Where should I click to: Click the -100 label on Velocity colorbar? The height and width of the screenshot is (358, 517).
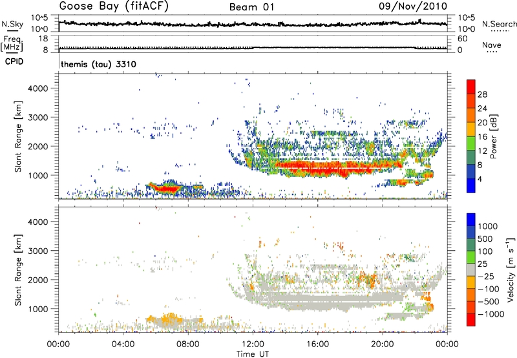(489, 289)
